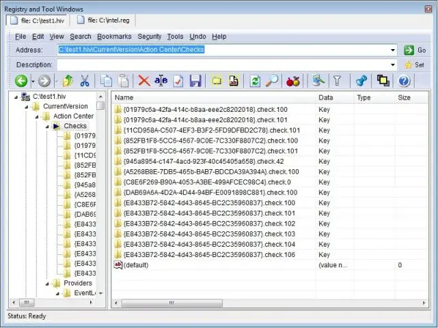Click the Paste clipboard icon
This screenshot has height=328, width=438.
[x=123, y=81]
